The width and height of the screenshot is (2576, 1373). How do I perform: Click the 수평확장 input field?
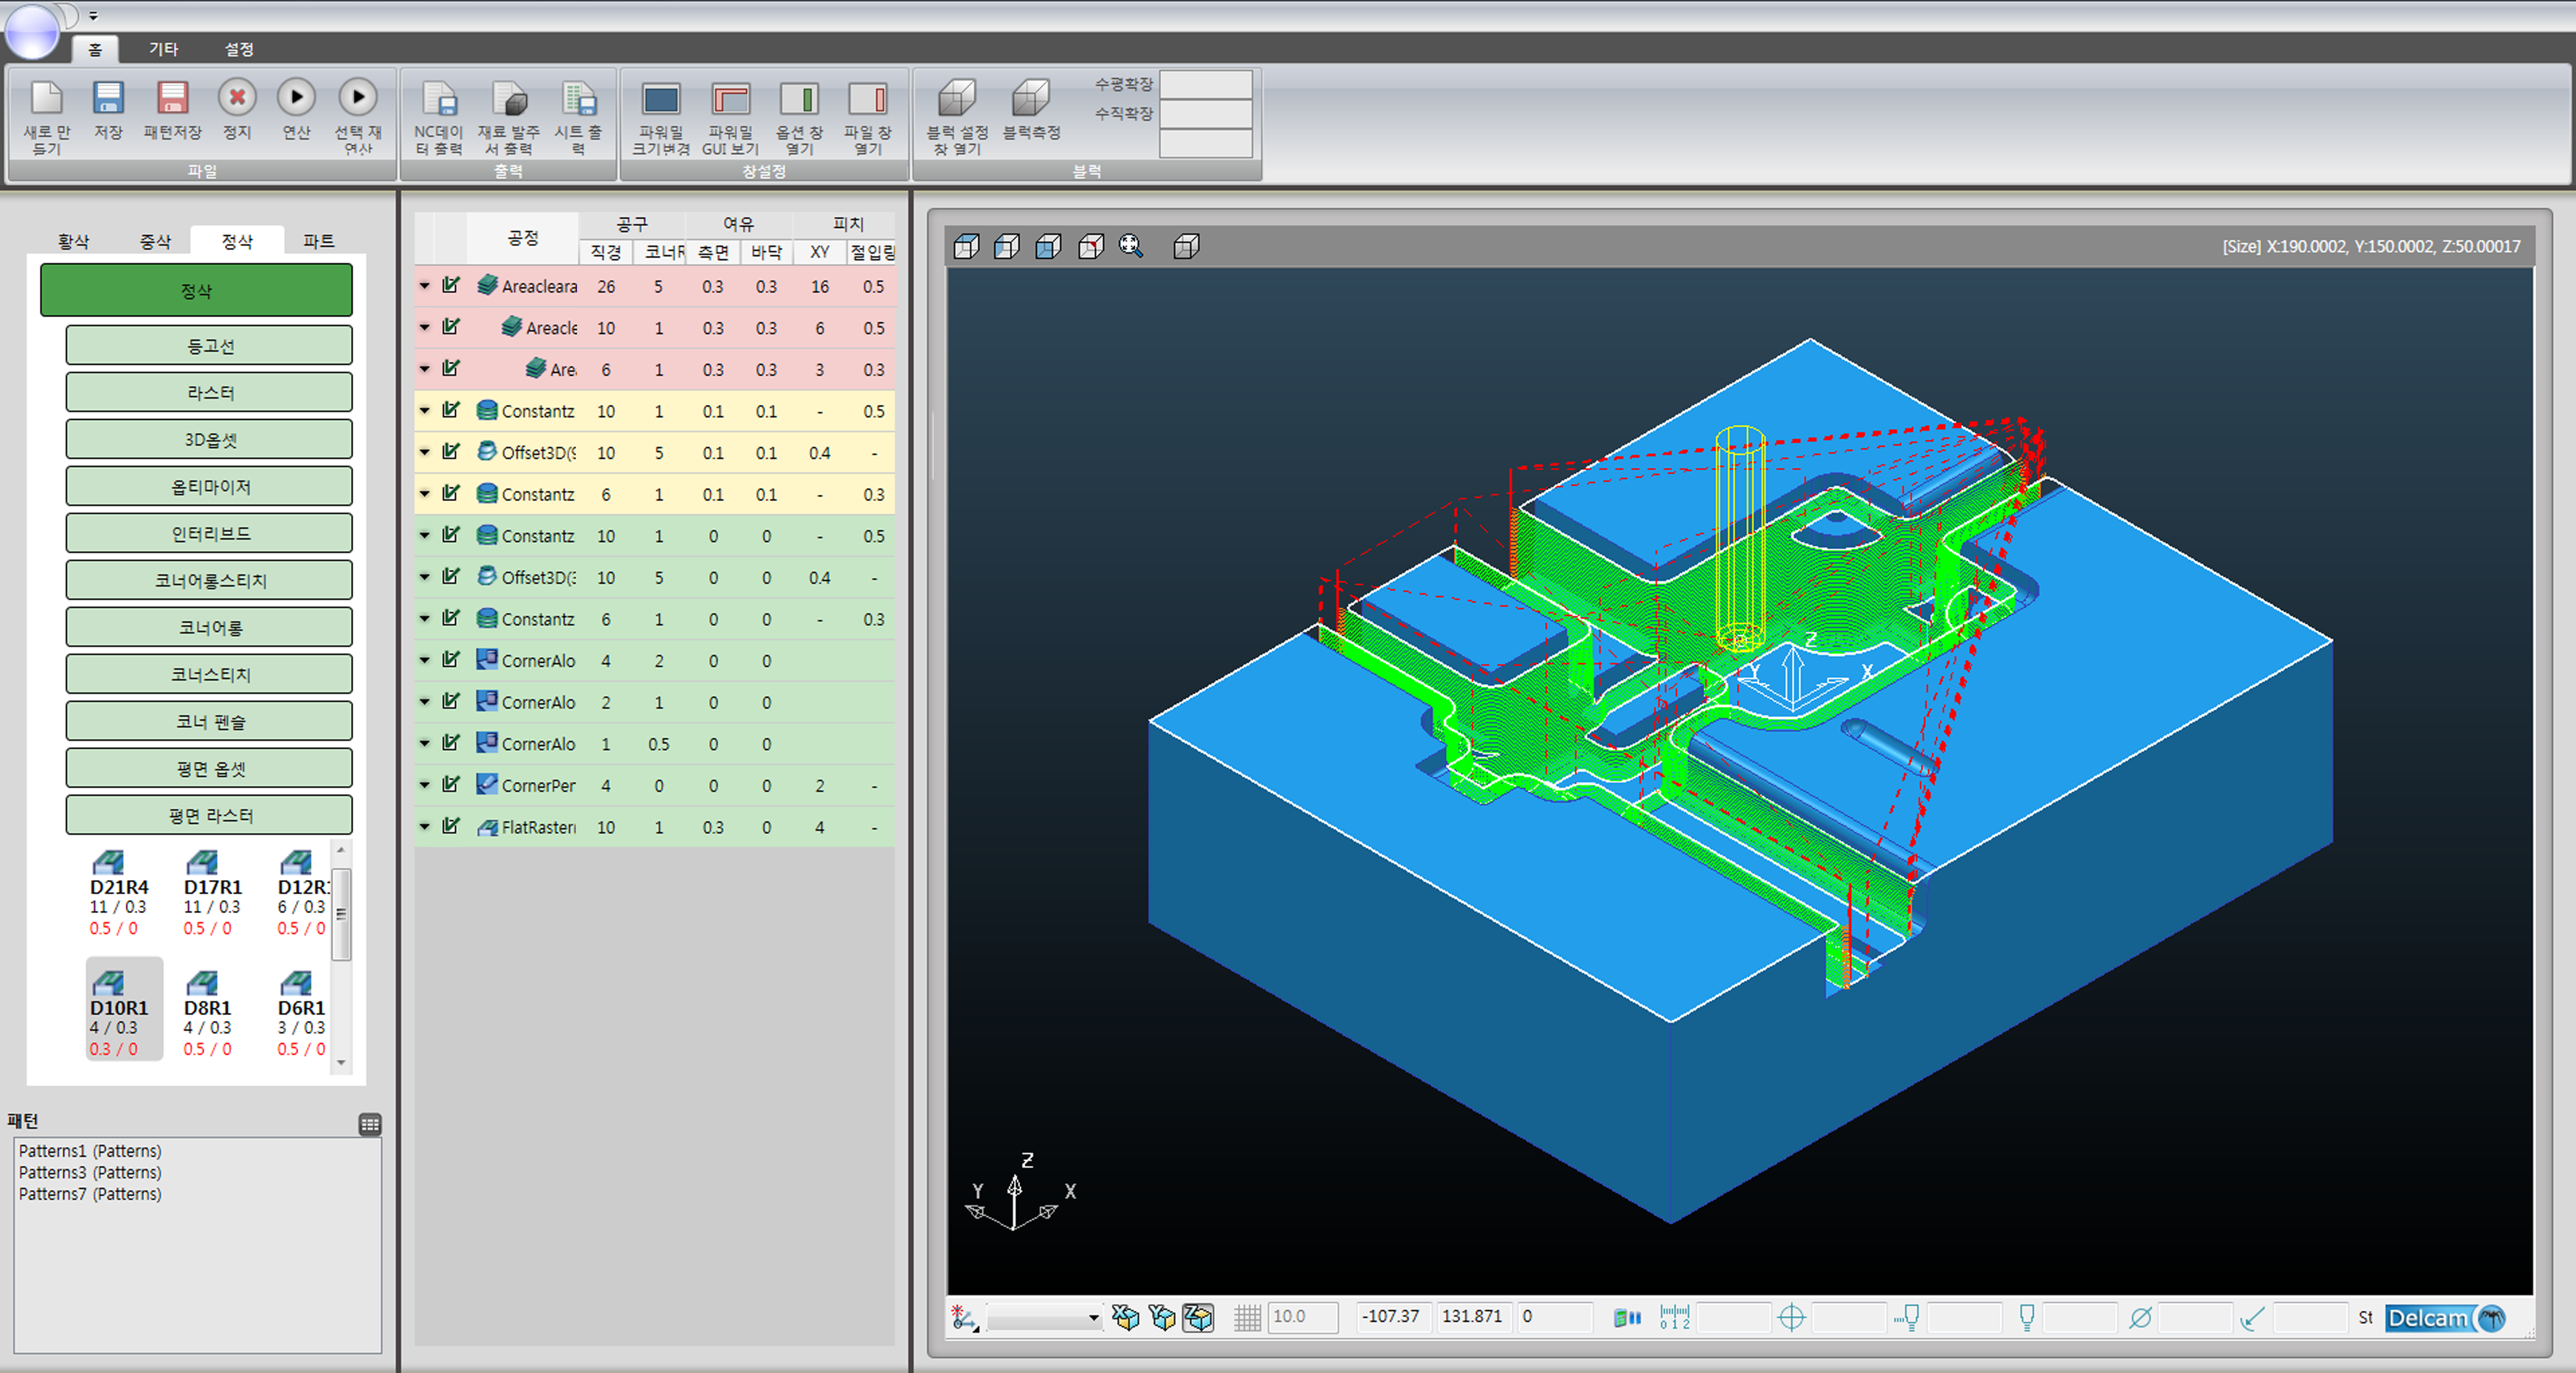point(1206,84)
